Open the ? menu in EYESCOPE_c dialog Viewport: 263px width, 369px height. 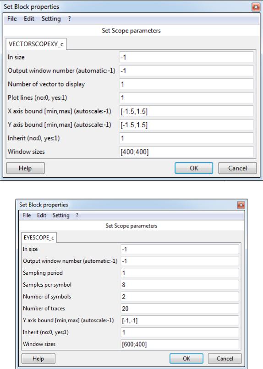(x=77, y=215)
